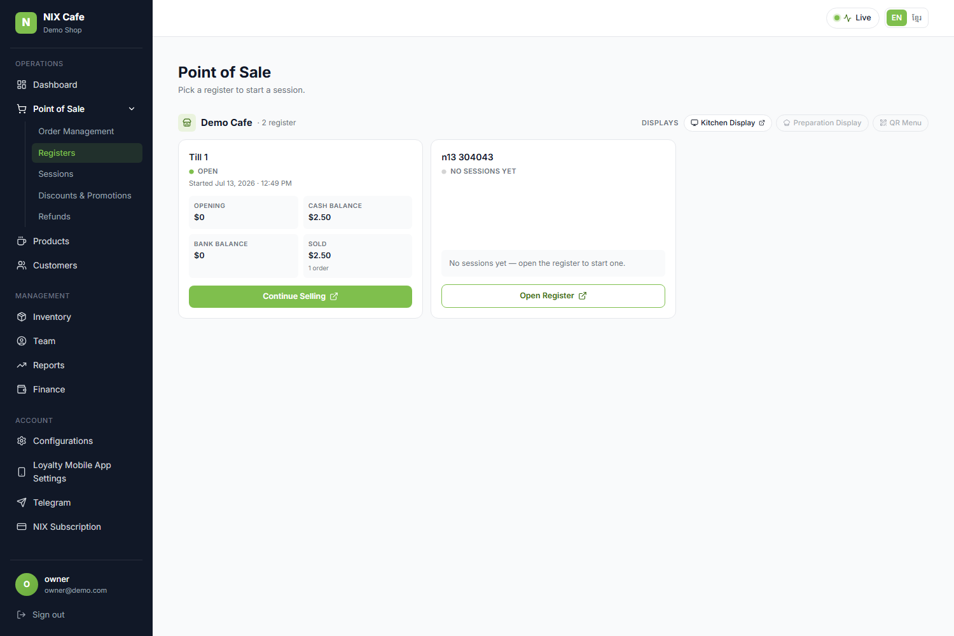Click Open Register for n13 304043

click(x=553, y=296)
